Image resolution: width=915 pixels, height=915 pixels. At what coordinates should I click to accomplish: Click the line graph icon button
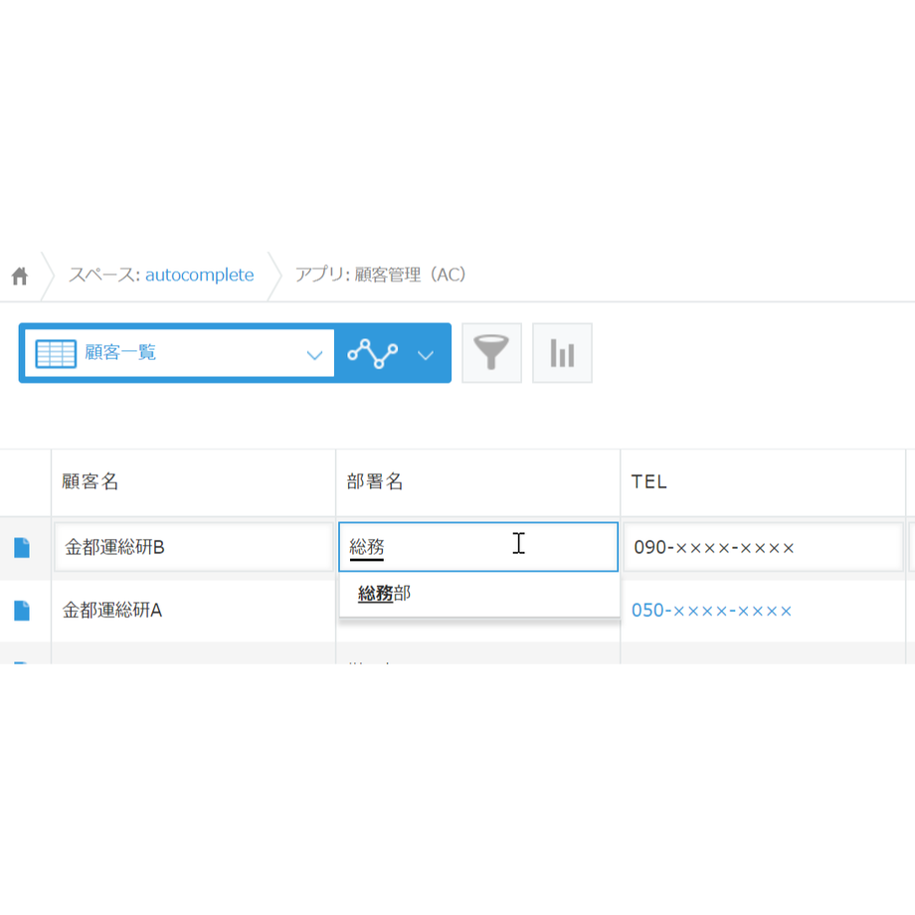click(x=372, y=353)
